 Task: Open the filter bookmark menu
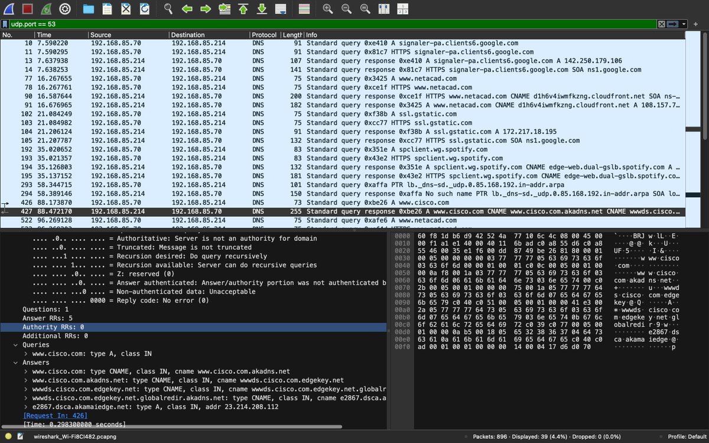(x=6, y=24)
